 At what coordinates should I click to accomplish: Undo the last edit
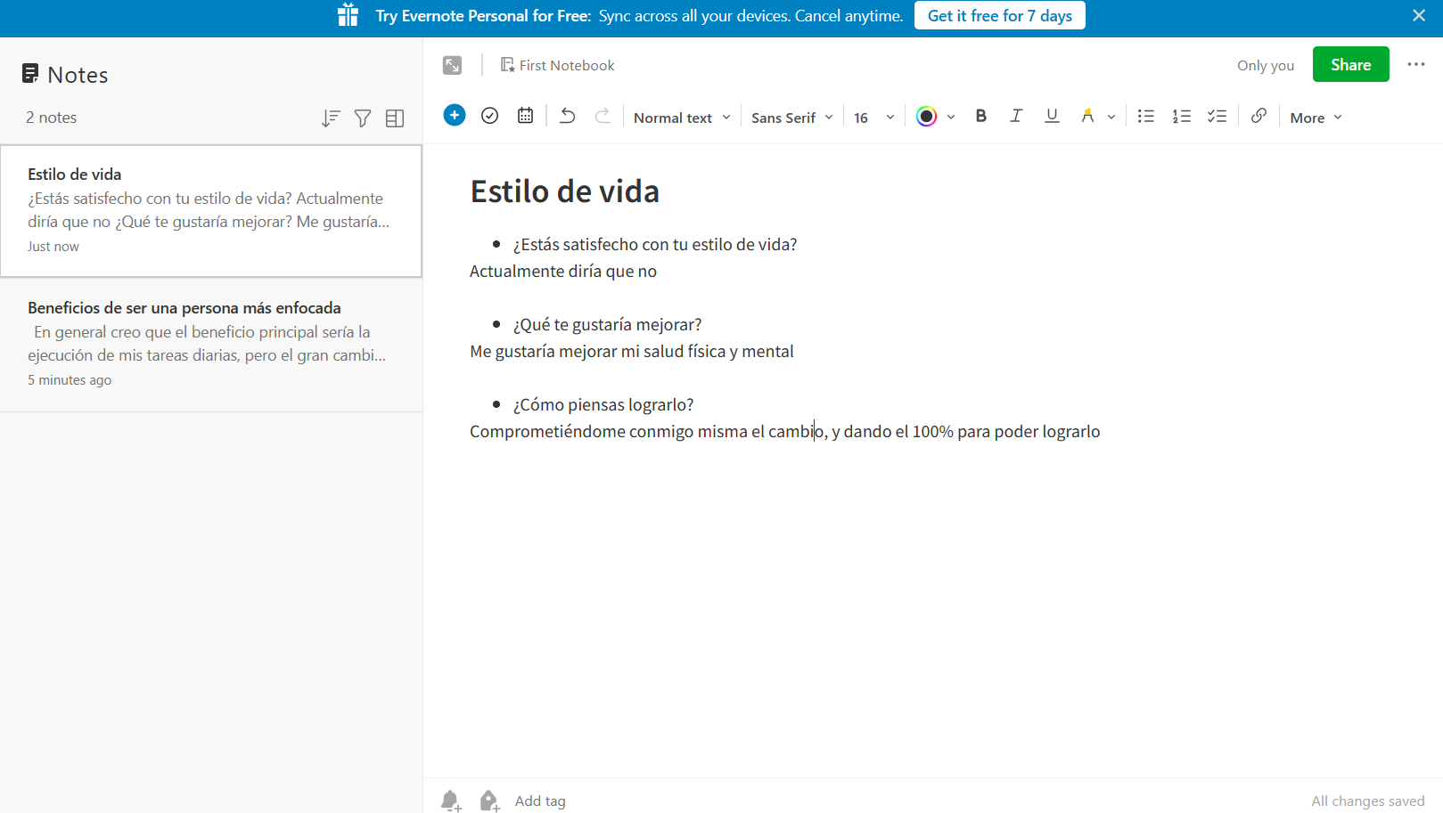click(x=567, y=116)
